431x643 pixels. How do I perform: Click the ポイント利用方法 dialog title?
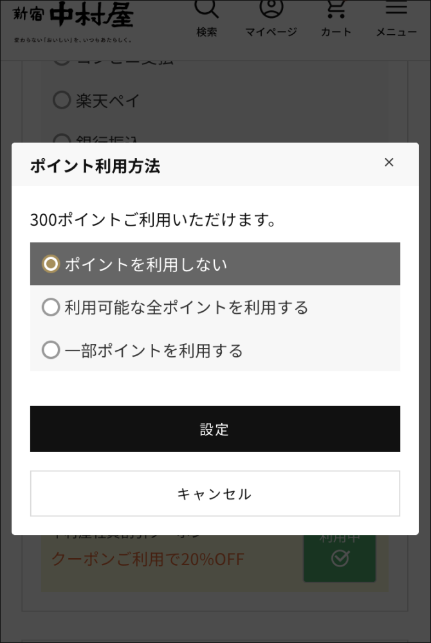pos(95,166)
